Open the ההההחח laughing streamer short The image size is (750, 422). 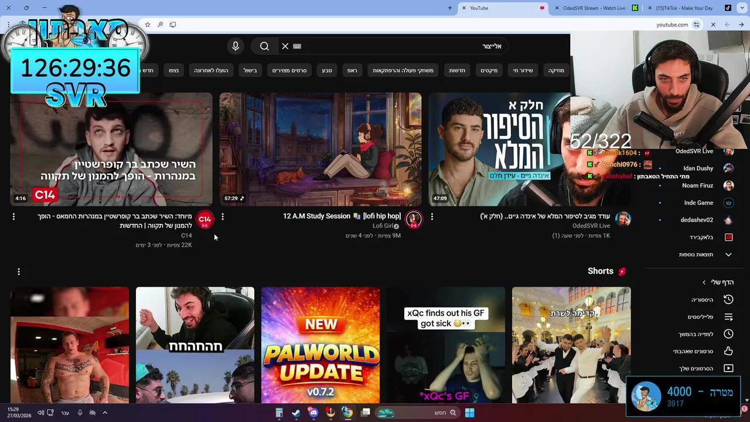195,345
